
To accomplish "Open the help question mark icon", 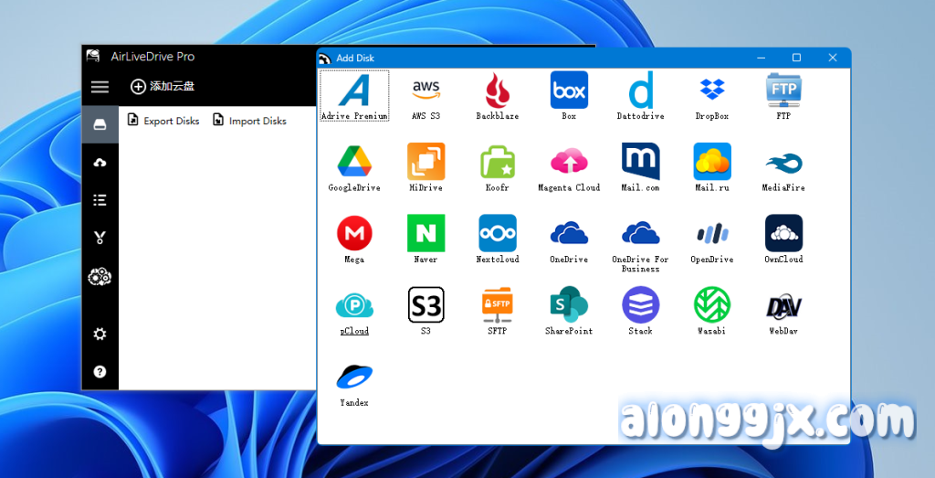I will 100,372.
